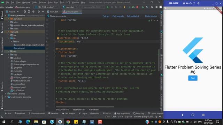Place cursor after fluttertoast: any
The height and width of the screenshot is (125, 223).
(80, 42)
